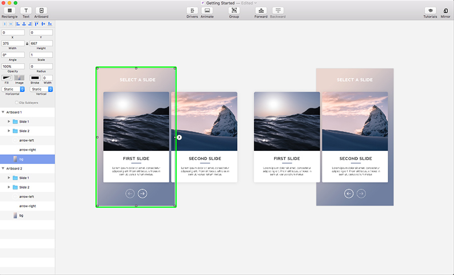Send selected layer Backward
Screen dimensions: 454x275
point(278,11)
